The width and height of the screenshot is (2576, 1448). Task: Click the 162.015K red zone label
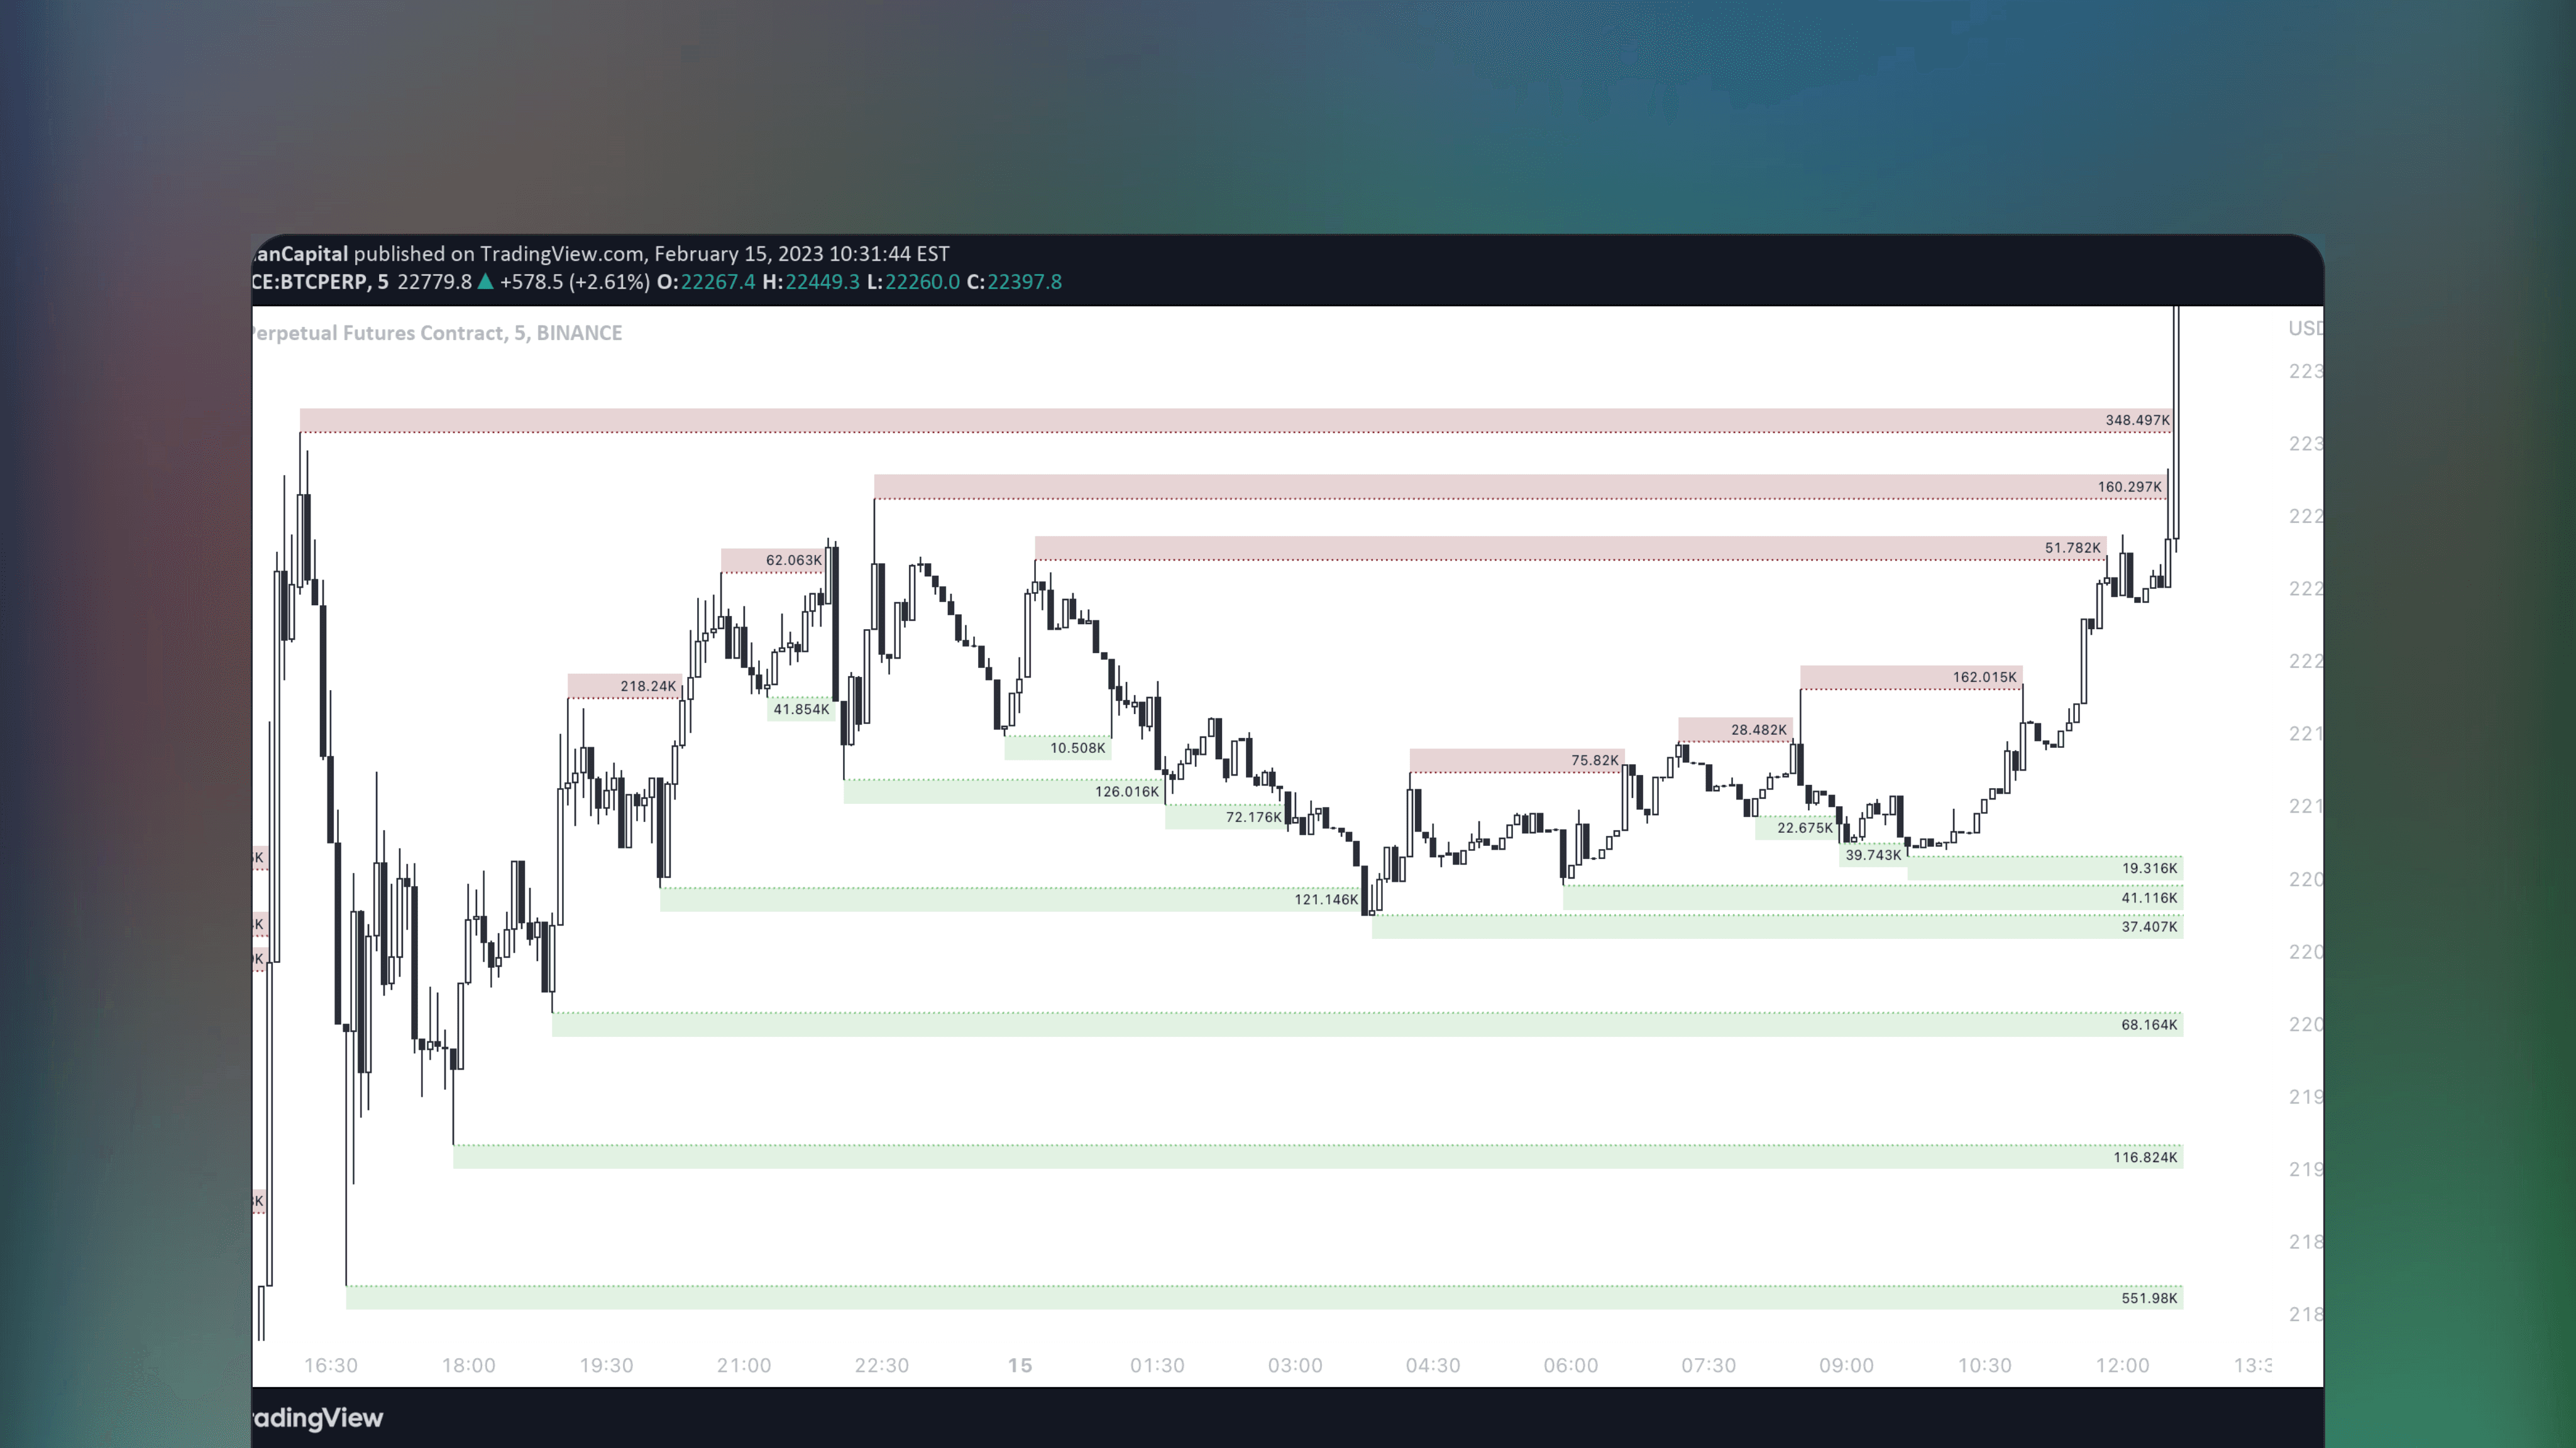tap(1984, 677)
